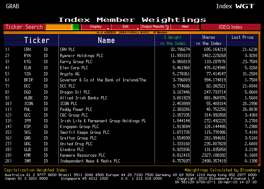Select row 5 ticker YZA

tap(28, 74)
